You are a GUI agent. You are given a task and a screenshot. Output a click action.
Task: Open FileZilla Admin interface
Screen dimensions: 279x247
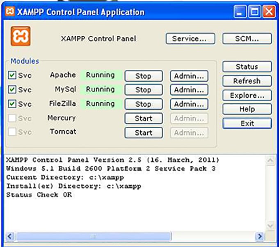pyautogui.click(x=189, y=104)
